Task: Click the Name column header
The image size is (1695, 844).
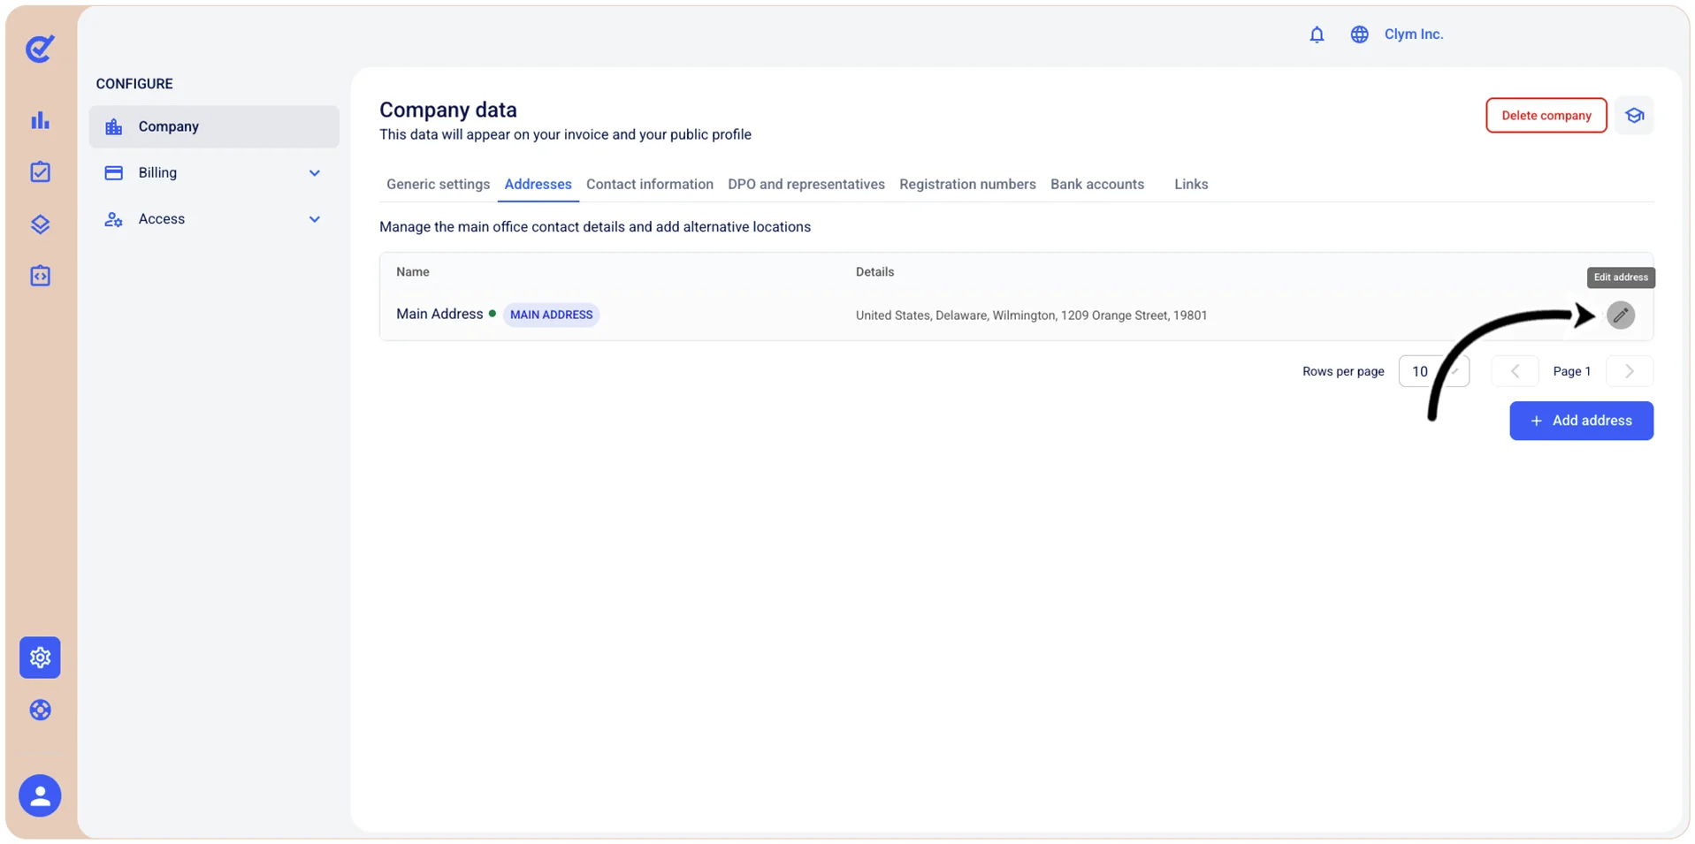Action: pyautogui.click(x=412, y=272)
